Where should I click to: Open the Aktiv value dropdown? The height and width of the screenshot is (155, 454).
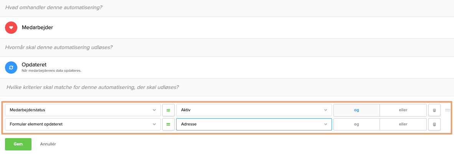254,110
